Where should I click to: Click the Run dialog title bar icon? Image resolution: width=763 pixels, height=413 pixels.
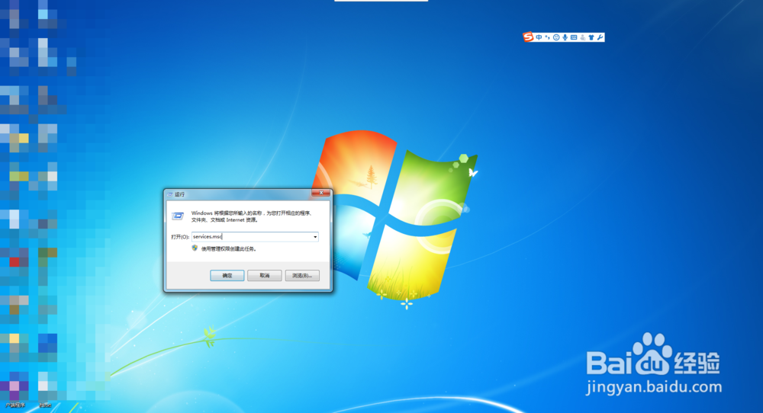tap(170, 194)
